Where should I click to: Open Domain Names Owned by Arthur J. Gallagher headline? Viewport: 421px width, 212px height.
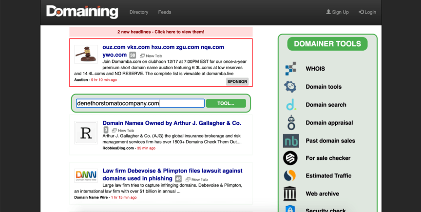(172, 123)
